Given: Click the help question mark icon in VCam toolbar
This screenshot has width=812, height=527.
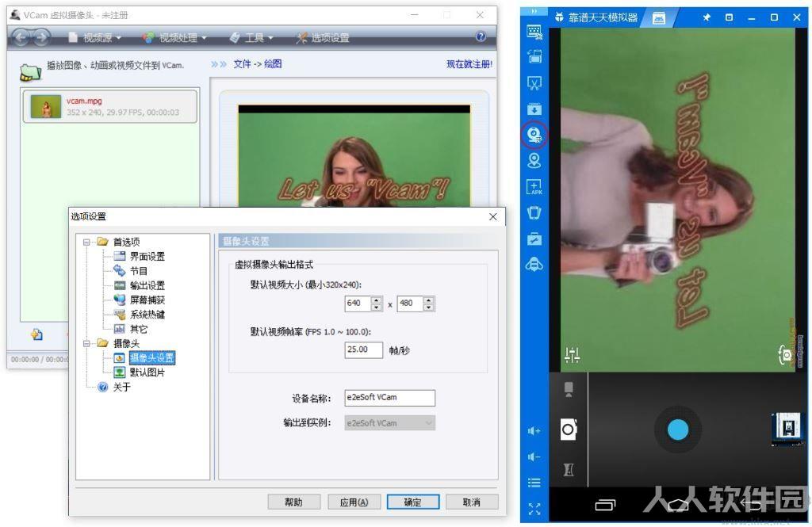Looking at the screenshot, I should pyautogui.click(x=481, y=36).
